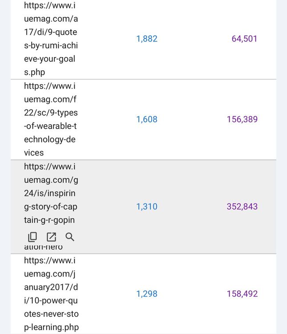Select the 1,608 clicks figure

tap(147, 119)
